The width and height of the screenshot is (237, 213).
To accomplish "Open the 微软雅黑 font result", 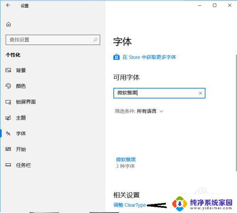I will point(126,159).
